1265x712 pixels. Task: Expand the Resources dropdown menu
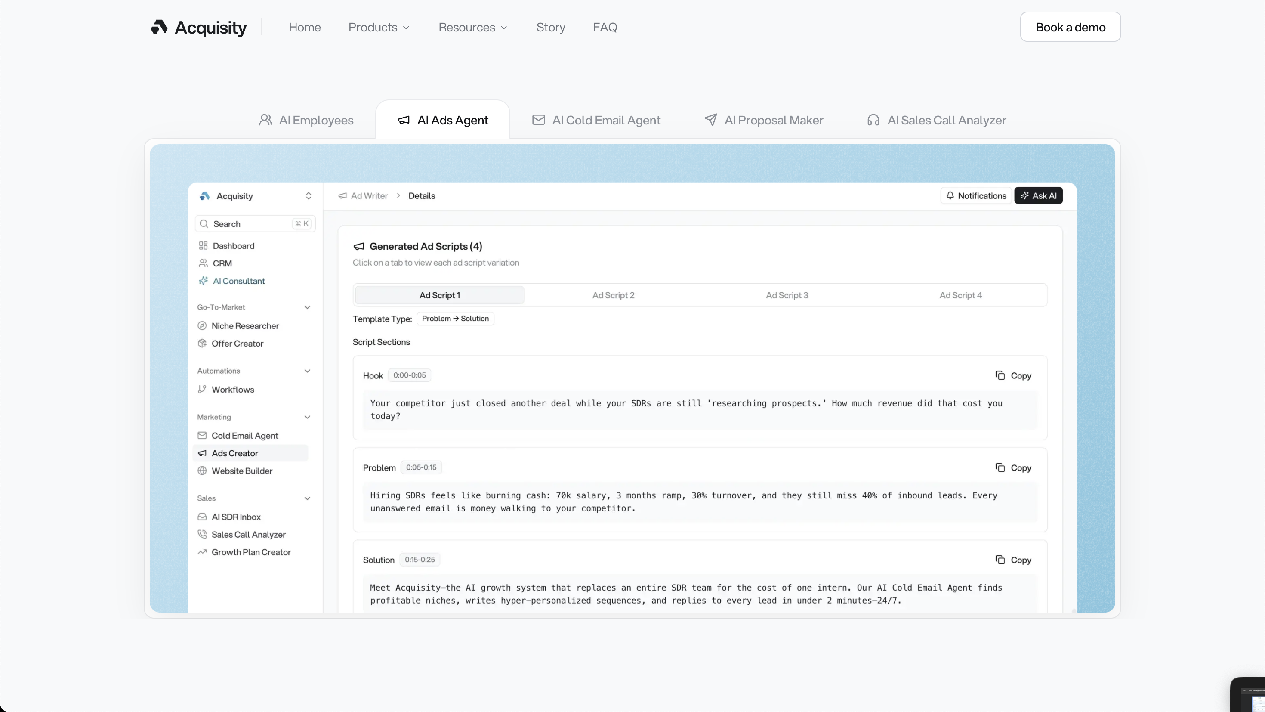tap(472, 27)
